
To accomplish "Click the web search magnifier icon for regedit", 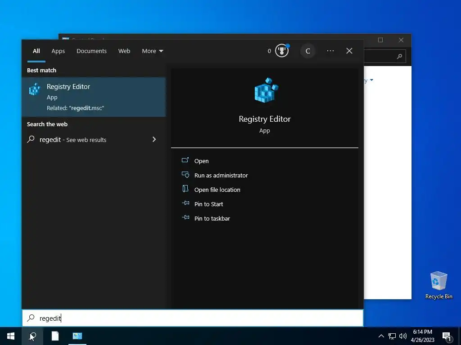I will click(31, 139).
